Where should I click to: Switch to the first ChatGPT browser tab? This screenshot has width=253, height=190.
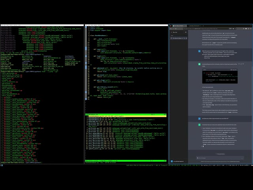[179, 26]
